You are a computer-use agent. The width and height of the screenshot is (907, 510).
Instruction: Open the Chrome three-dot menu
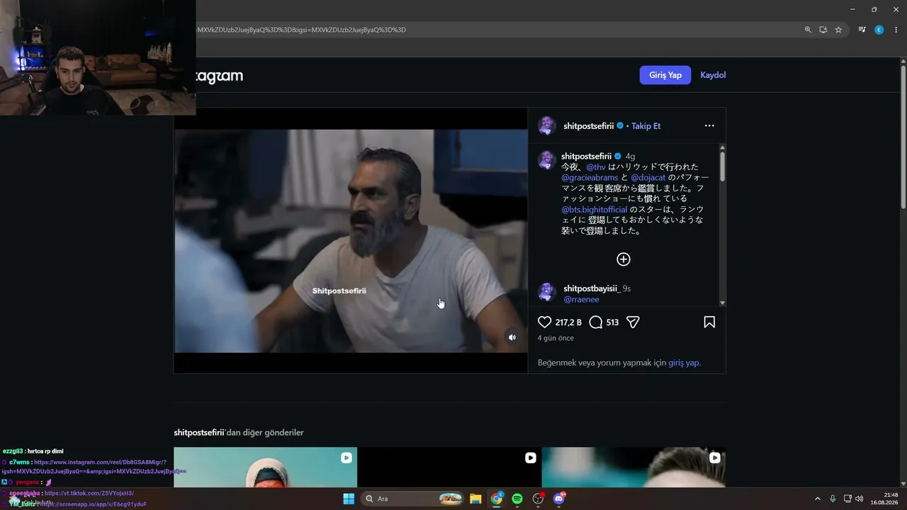pos(896,30)
